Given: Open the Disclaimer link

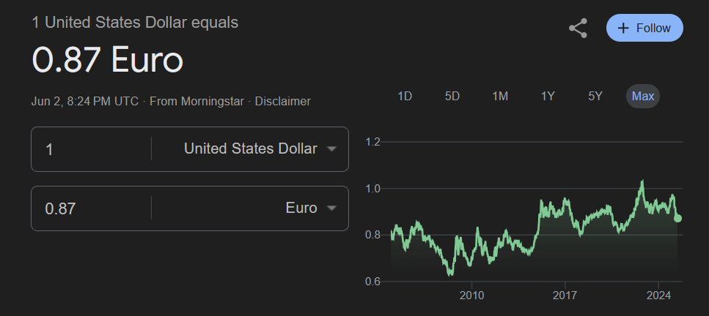Looking at the screenshot, I should pos(282,101).
